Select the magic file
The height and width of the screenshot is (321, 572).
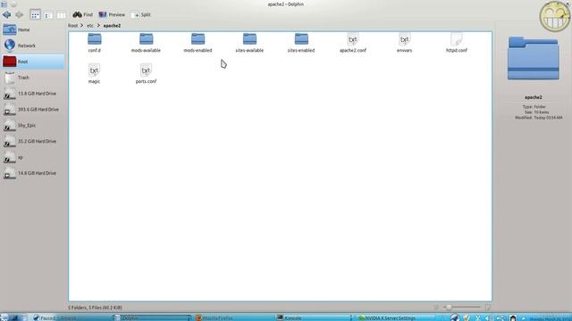(x=94, y=74)
